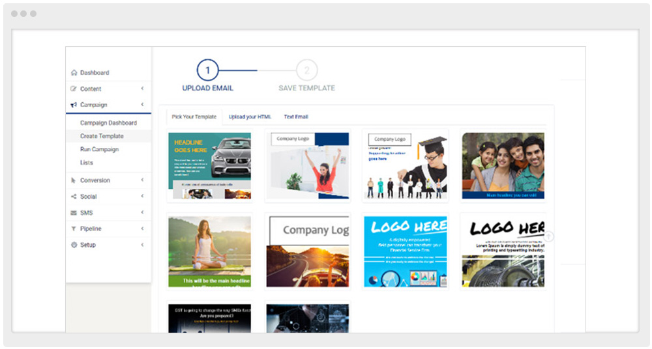Viewport: 652px width, 349px height.
Task: Open Campaign Dashboard submenu item
Action: [108, 123]
